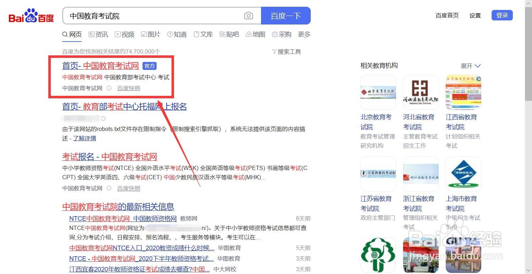This screenshot has height=274, width=532.
Task: Open 首页- 中国教育考试网 official result
Action: coord(101,66)
